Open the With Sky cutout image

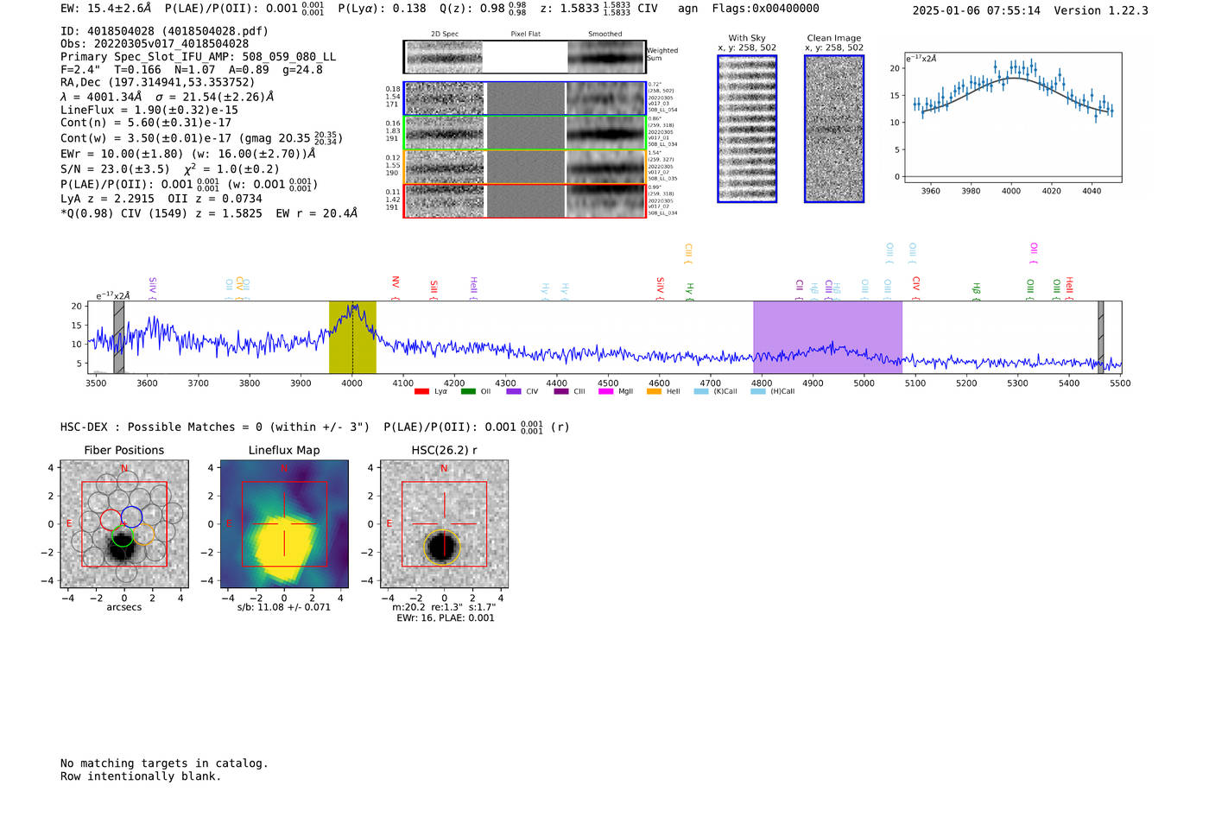[x=747, y=129]
